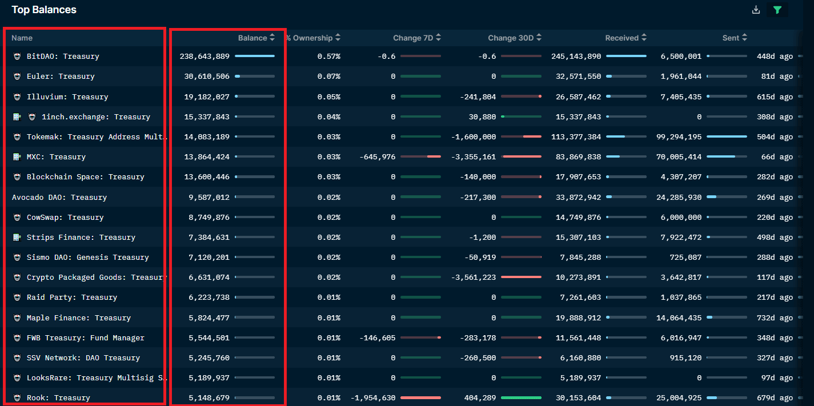
Task: Open the MXC: Treasury entry
Action: (x=56, y=157)
